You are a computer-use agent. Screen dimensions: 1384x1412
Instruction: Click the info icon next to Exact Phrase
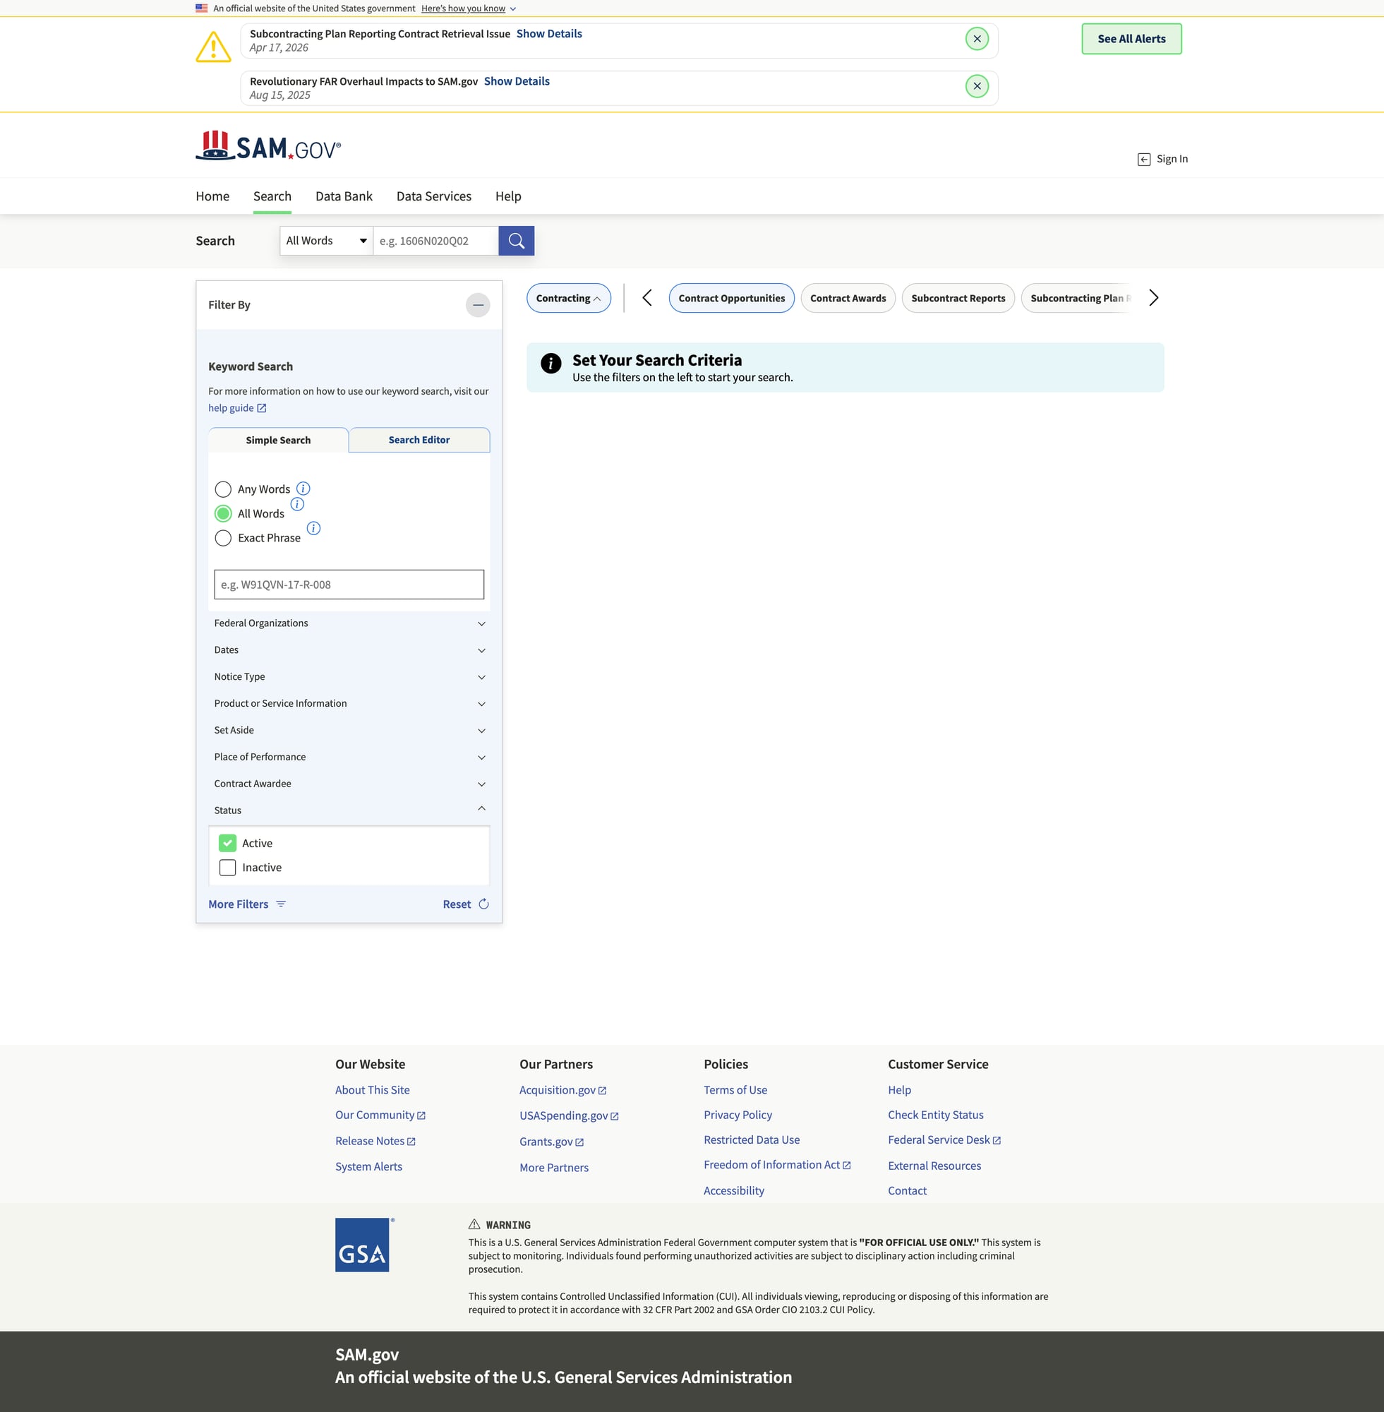(313, 529)
